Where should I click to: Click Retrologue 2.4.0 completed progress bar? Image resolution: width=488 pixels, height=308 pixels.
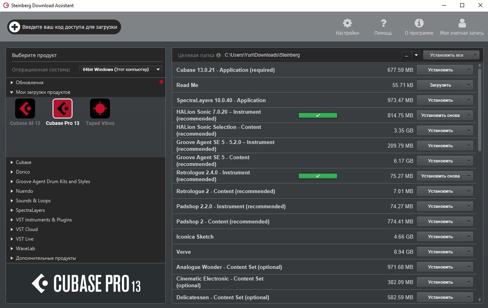pos(318,176)
